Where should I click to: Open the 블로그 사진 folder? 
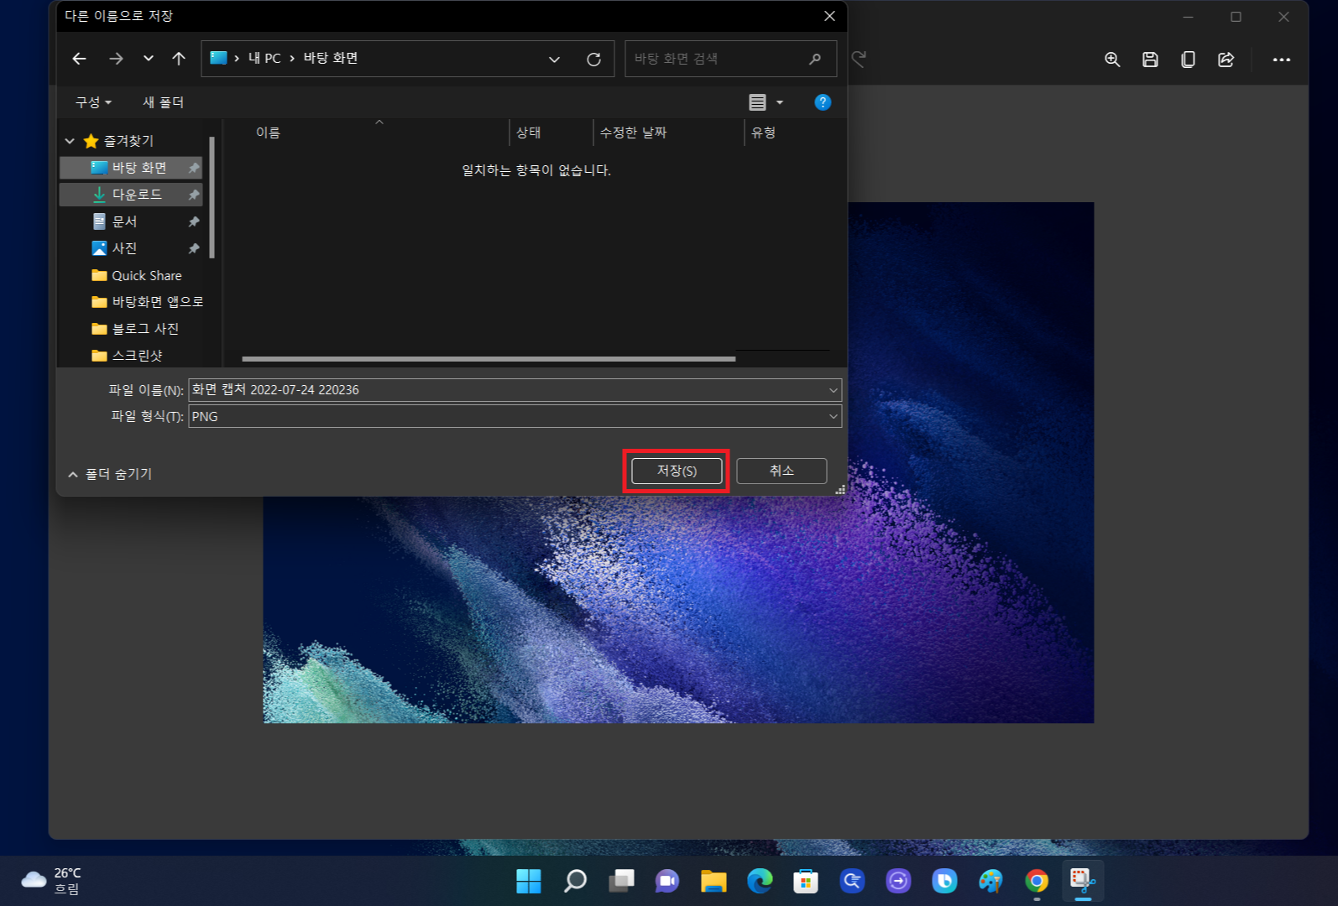click(134, 329)
